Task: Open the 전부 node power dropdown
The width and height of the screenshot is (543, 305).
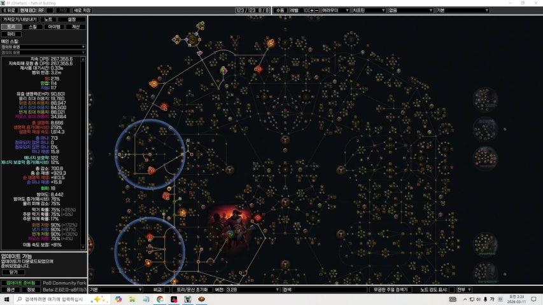Action: tap(463, 290)
